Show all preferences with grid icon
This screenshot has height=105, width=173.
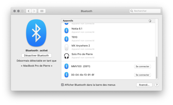[x=42, y=11]
